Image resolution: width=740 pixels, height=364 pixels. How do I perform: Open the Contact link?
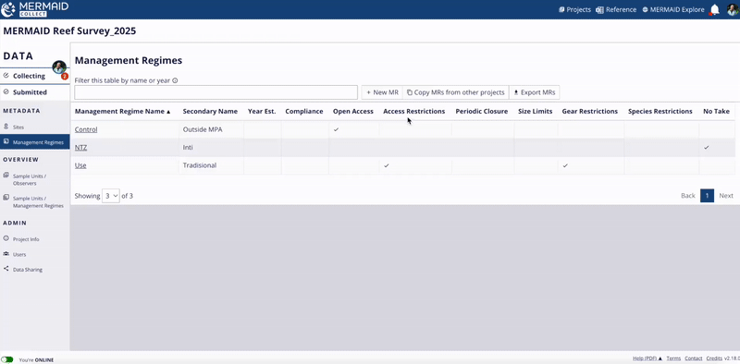tap(693, 358)
